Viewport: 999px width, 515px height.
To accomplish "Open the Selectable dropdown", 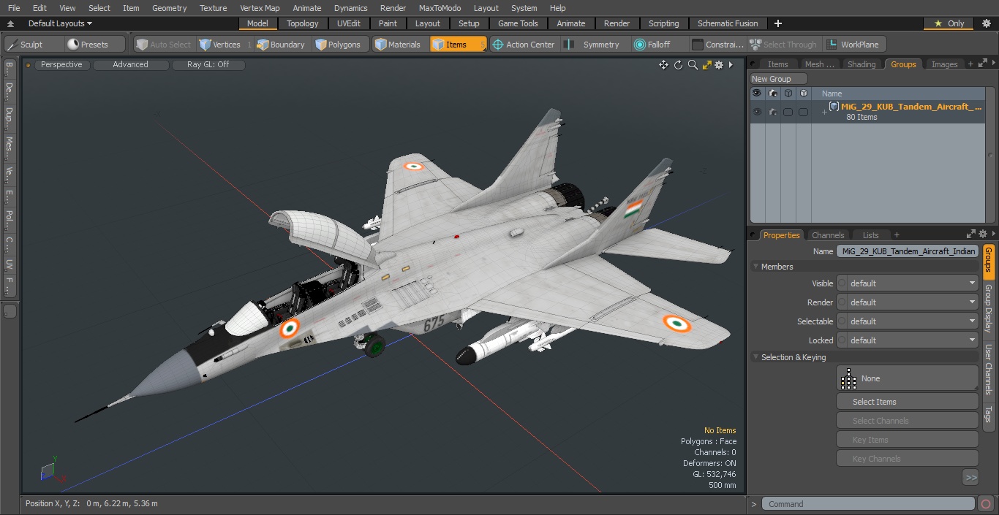I will (907, 321).
